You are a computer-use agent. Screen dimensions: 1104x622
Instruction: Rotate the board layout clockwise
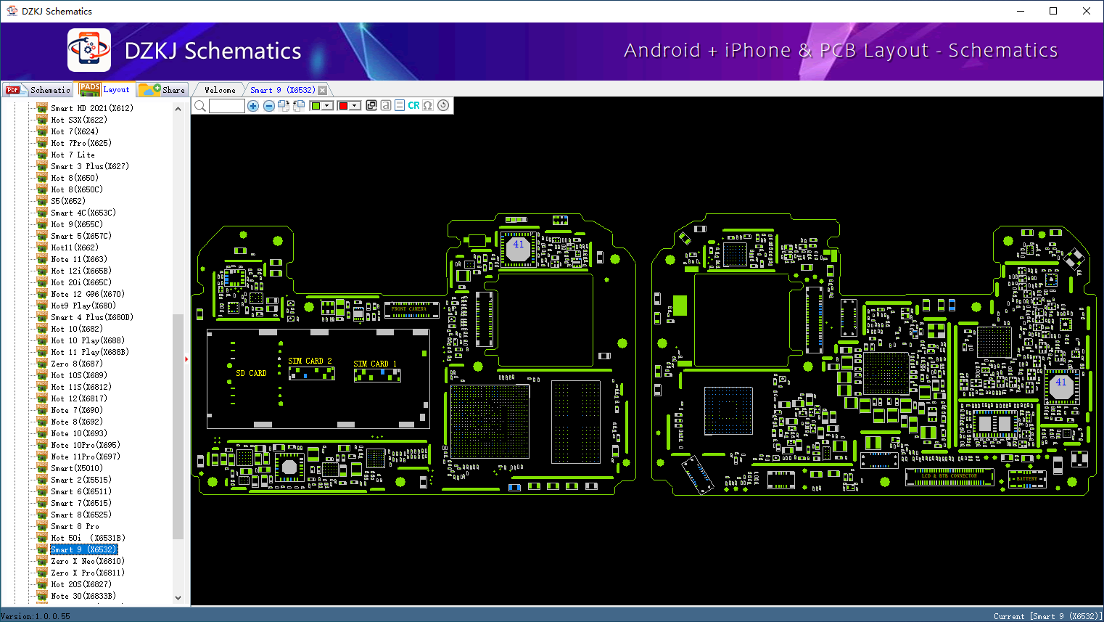click(284, 106)
